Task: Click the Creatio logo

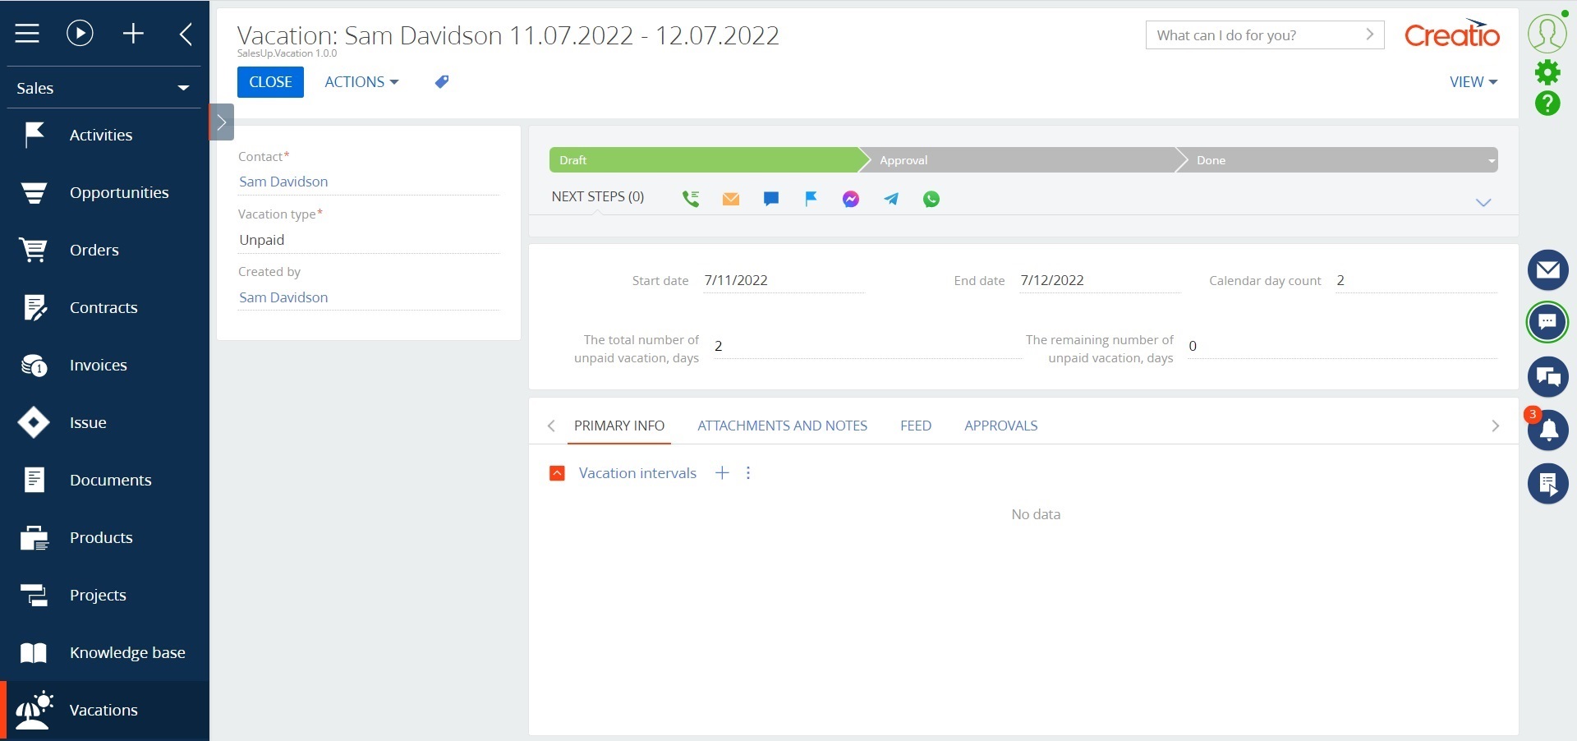Action: tap(1451, 33)
